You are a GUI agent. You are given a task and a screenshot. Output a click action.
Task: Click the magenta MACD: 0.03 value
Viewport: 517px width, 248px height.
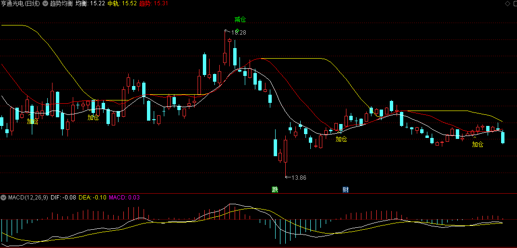coord(124,198)
